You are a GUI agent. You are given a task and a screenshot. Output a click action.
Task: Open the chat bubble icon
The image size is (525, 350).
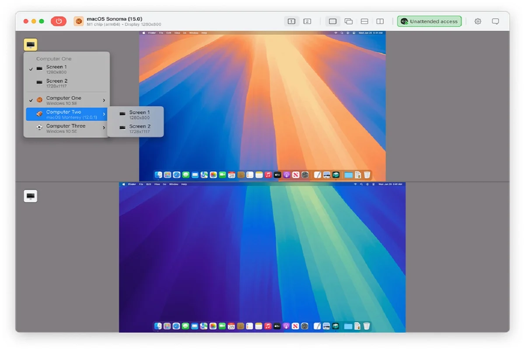point(495,21)
